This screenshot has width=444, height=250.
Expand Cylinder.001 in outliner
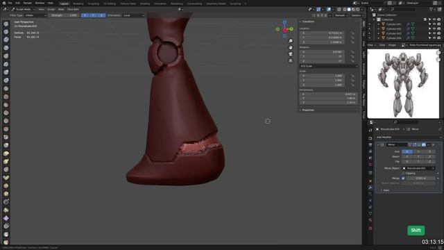pyautogui.click(x=379, y=24)
